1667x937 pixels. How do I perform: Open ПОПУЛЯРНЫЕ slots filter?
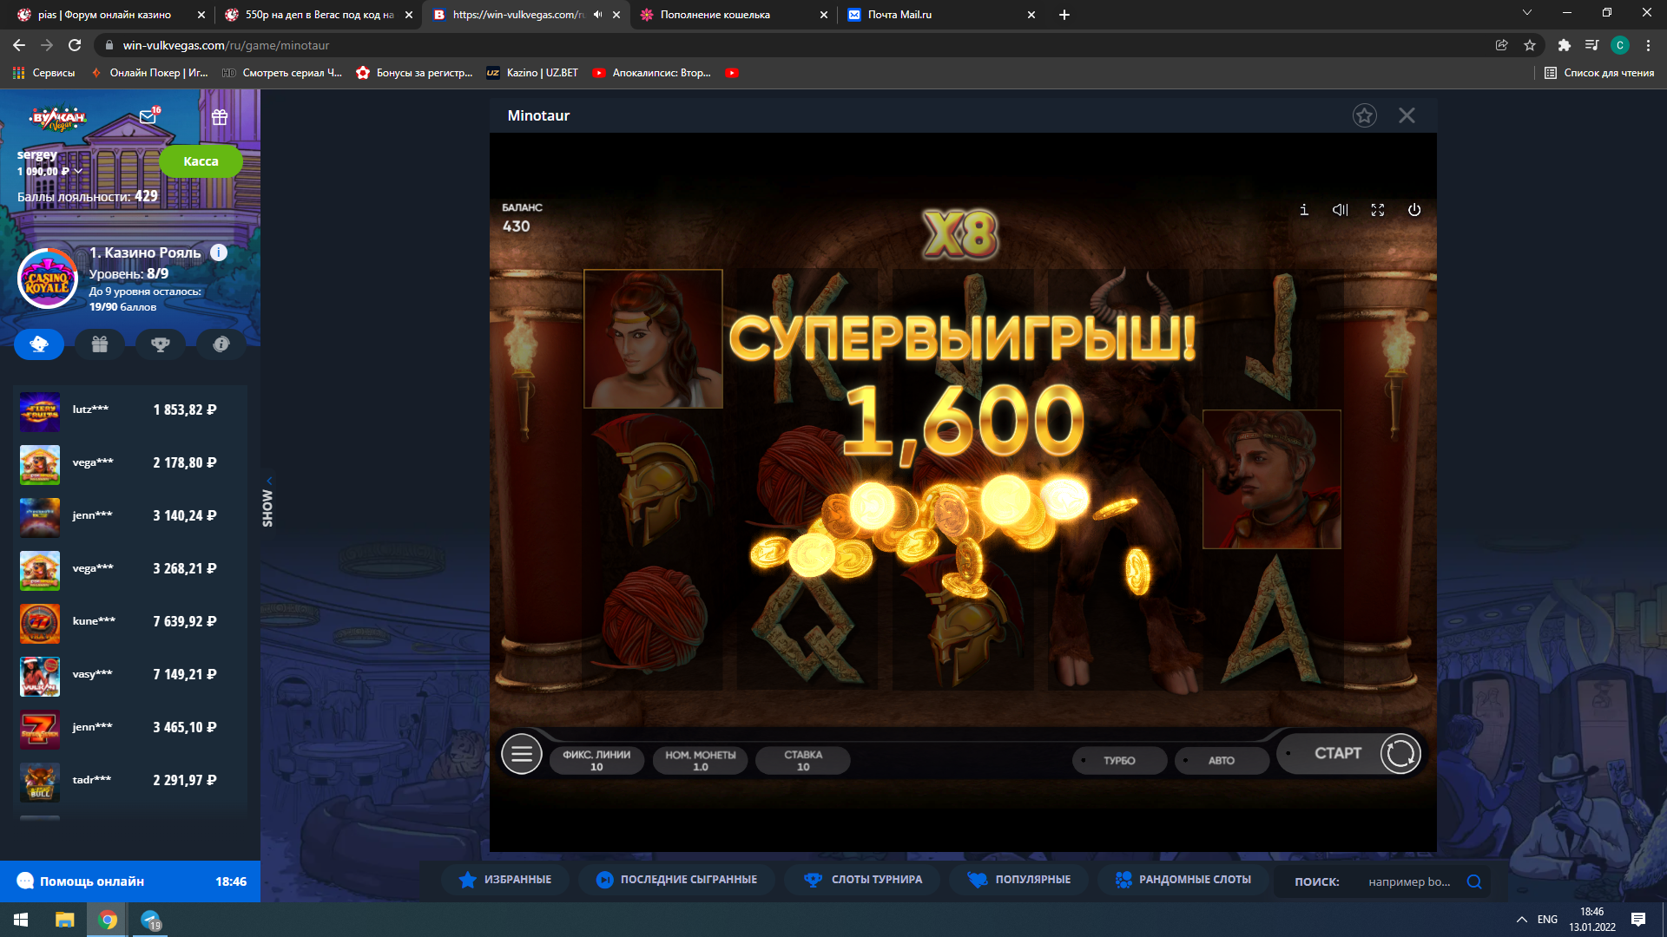1019,880
